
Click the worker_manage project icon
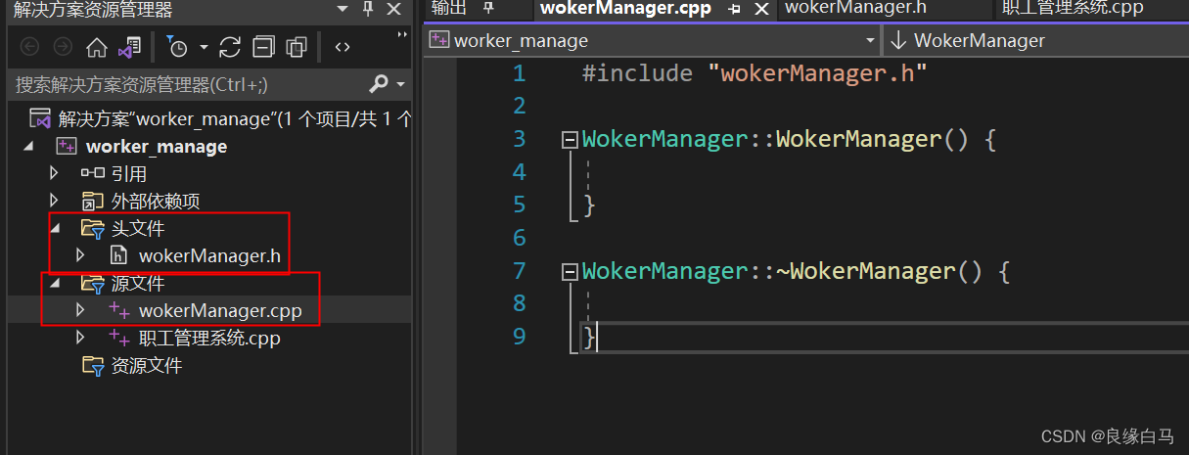click(x=67, y=147)
